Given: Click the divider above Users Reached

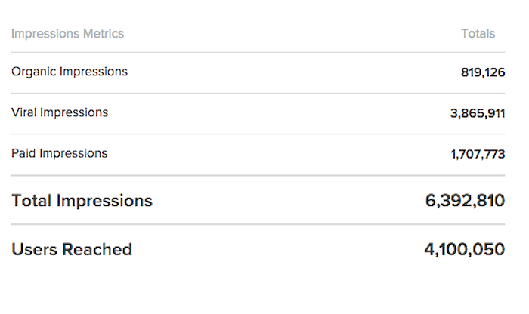Looking at the screenshot, I should coord(258,224).
